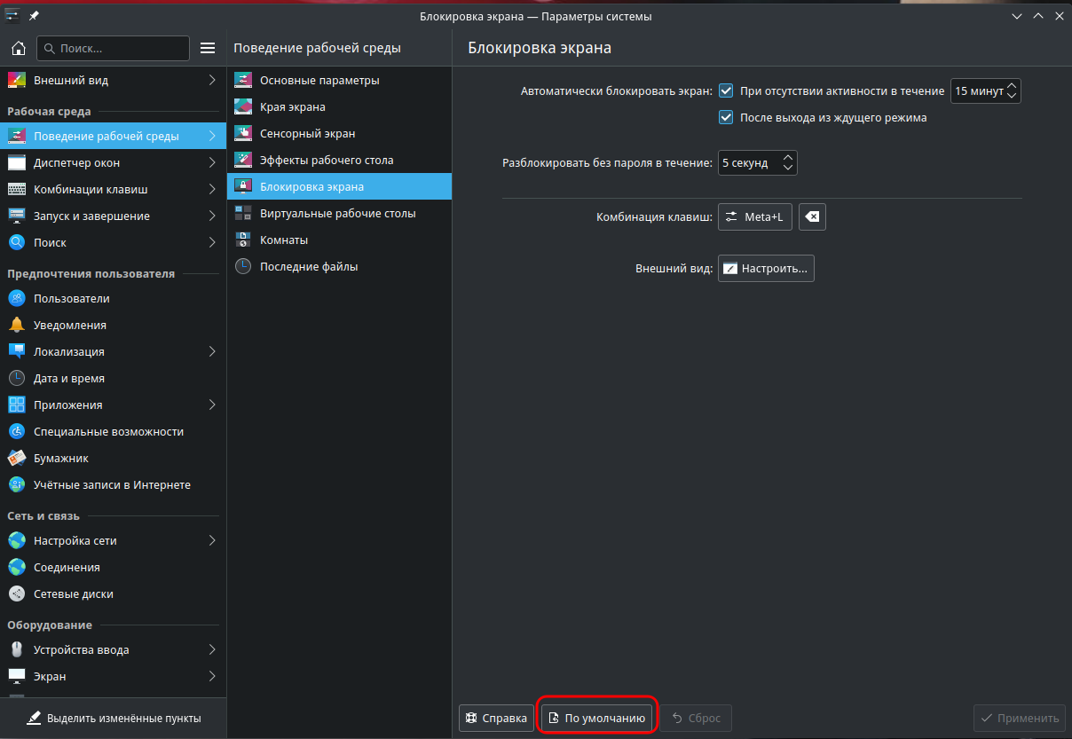This screenshot has width=1072, height=739.
Task: Open the hamburger menu beside search
Action: click(208, 48)
